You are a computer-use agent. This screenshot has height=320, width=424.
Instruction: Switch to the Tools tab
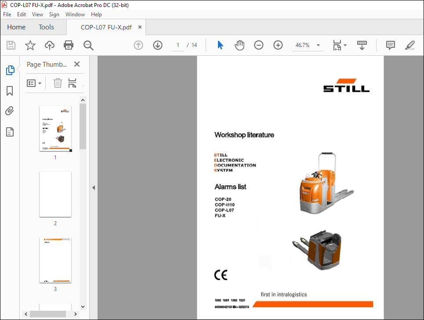click(x=46, y=27)
